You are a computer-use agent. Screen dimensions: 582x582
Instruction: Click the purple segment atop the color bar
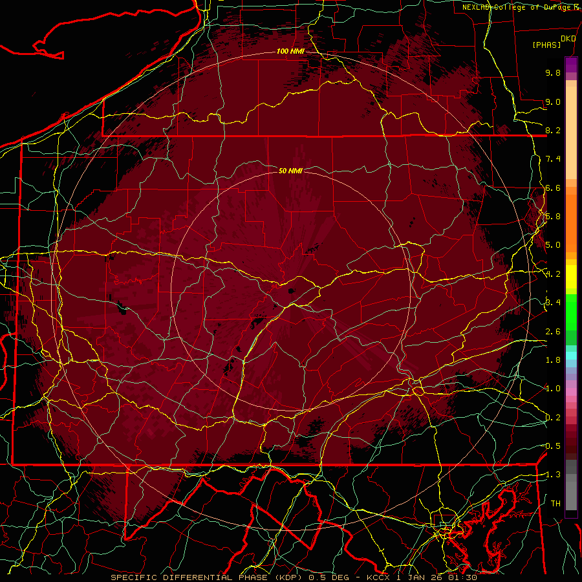pos(571,65)
